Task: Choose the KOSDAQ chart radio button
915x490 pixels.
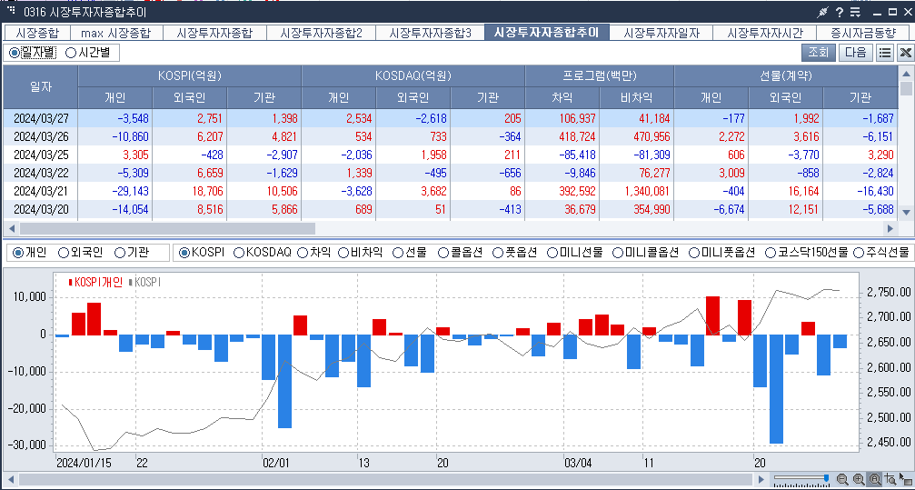Action: click(x=239, y=253)
